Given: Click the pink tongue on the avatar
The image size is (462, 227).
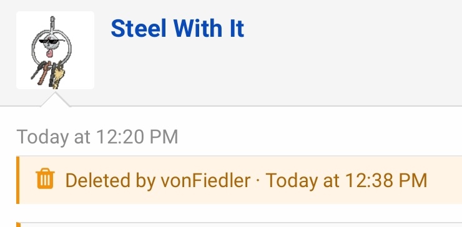Looking at the screenshot, I should click(x=49, y=53).
